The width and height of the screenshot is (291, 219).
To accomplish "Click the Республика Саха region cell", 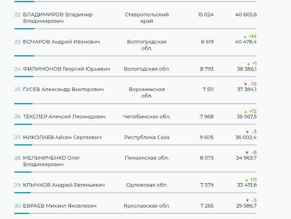I will [146, 137].
